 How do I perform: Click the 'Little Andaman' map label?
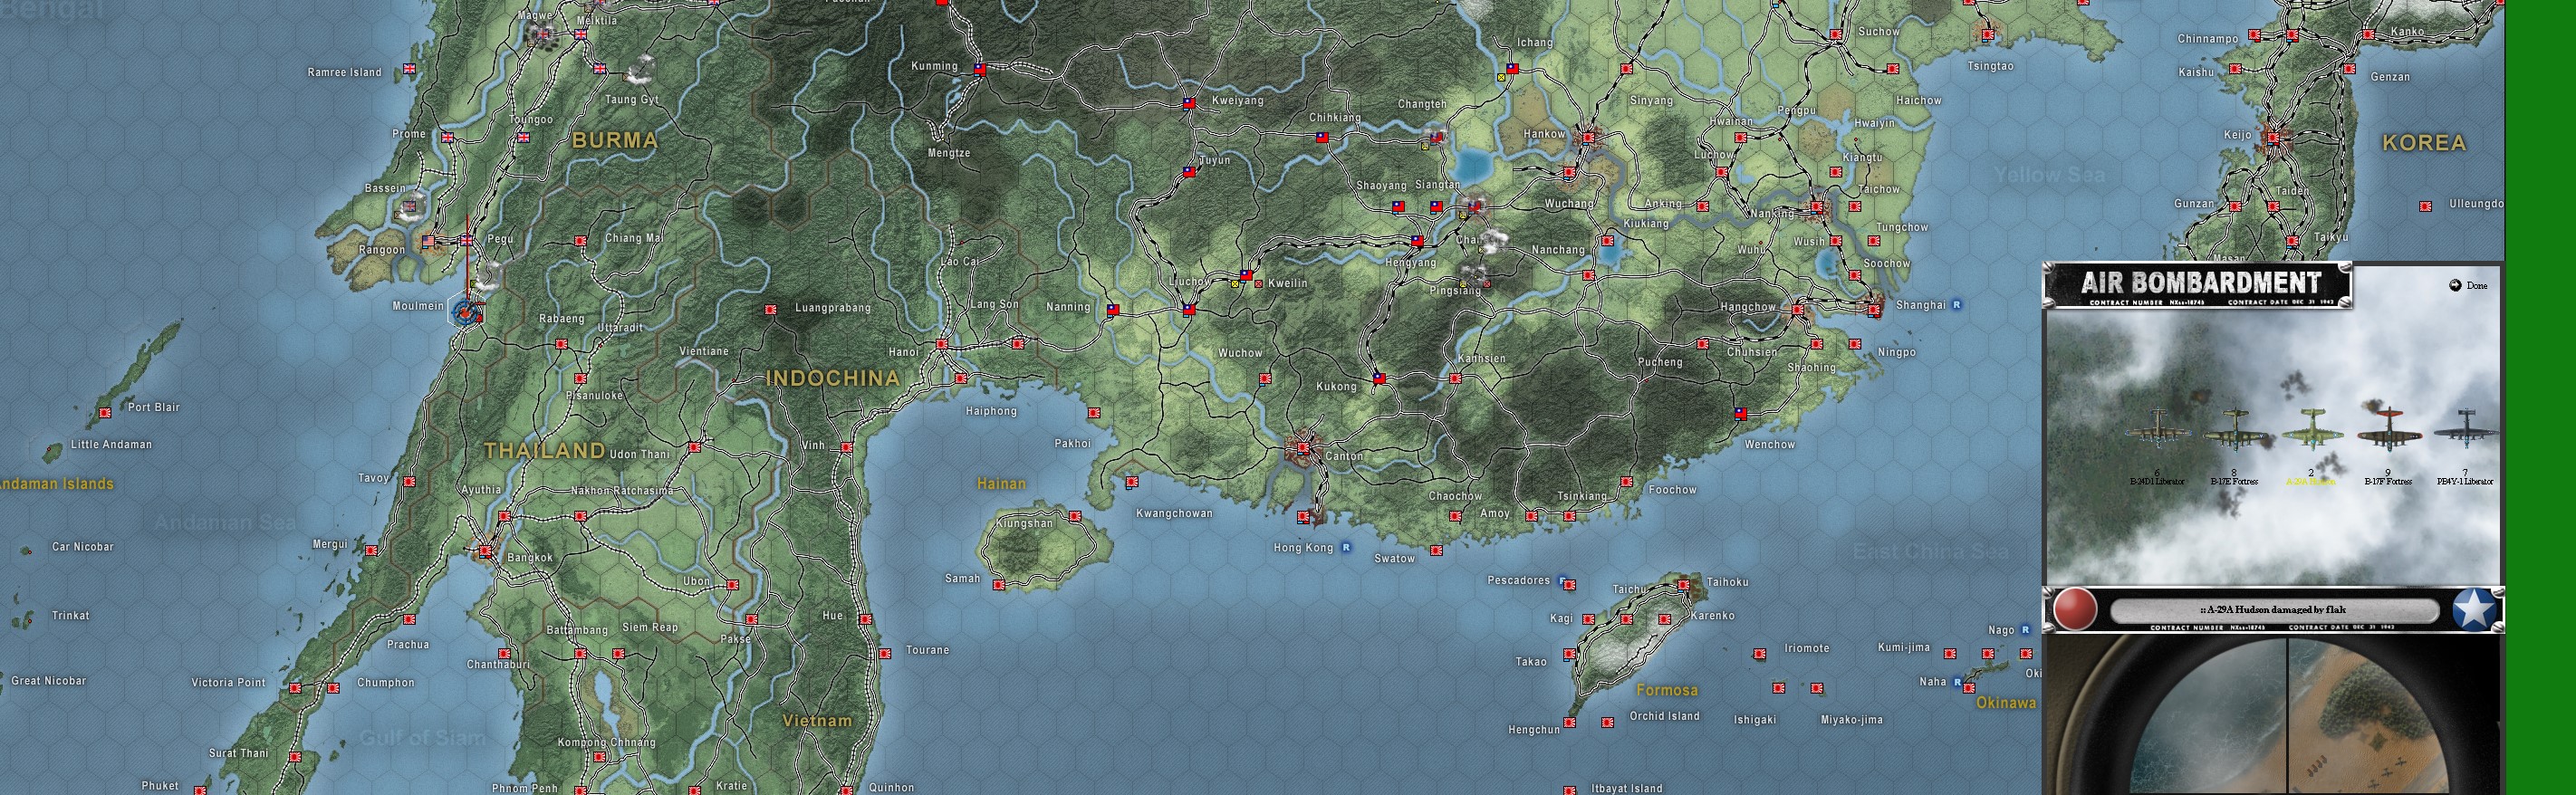112,445
